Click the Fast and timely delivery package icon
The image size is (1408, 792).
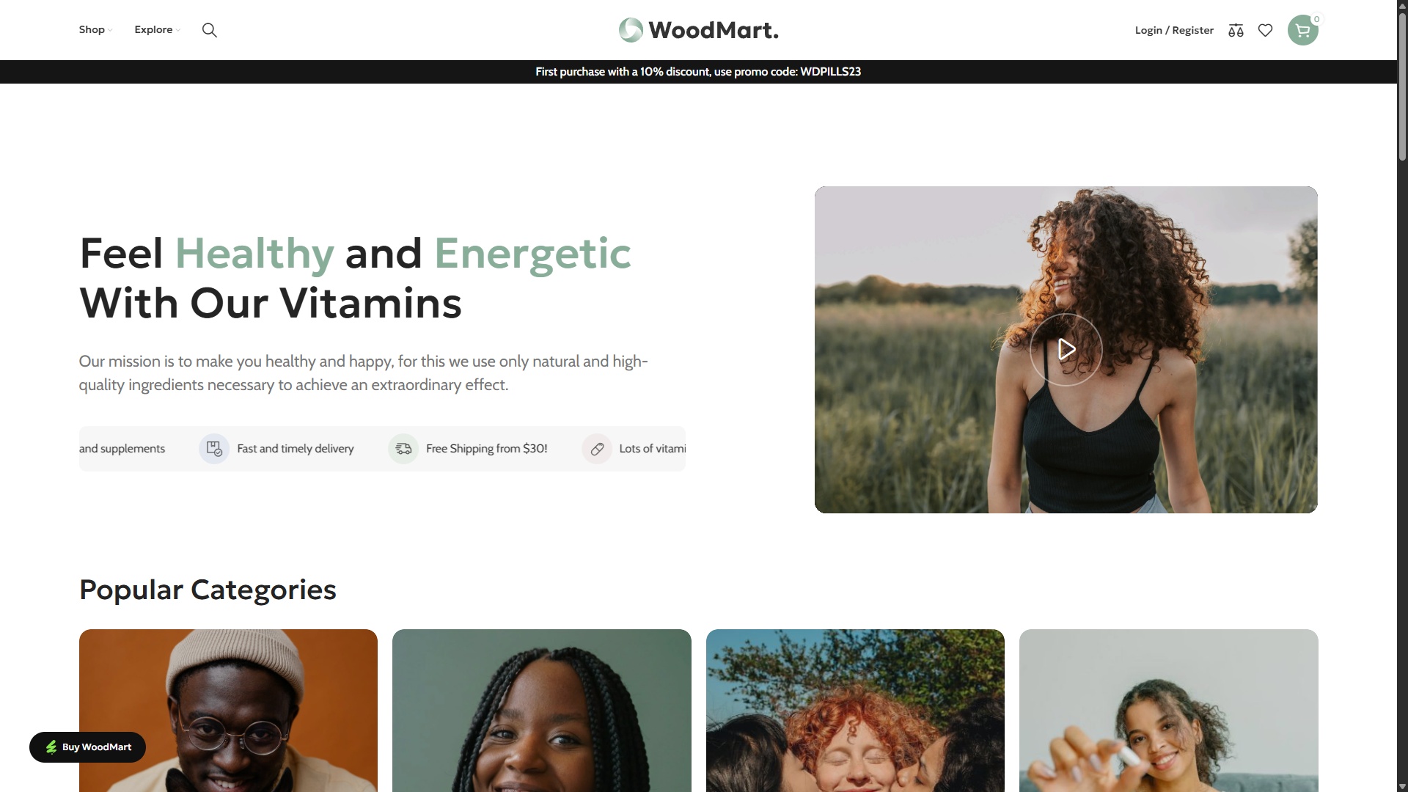[x=214, y=449]
